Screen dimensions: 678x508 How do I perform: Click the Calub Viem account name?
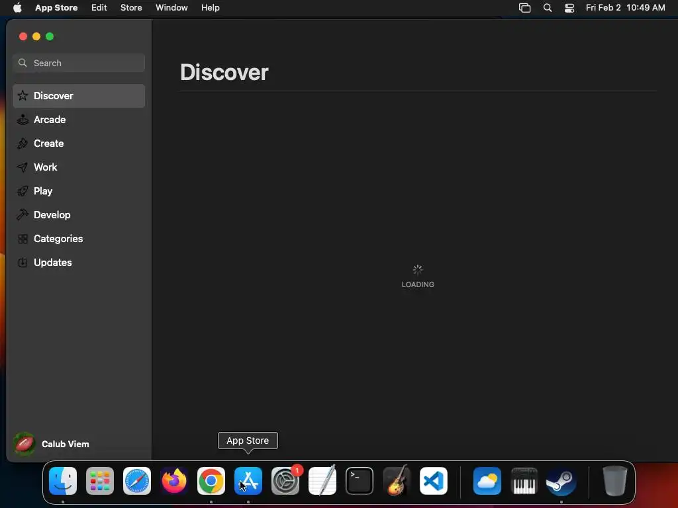tap(66, 444)
